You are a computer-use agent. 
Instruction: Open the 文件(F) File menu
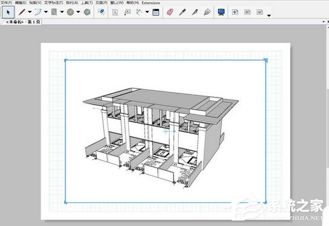click(7, 3)
